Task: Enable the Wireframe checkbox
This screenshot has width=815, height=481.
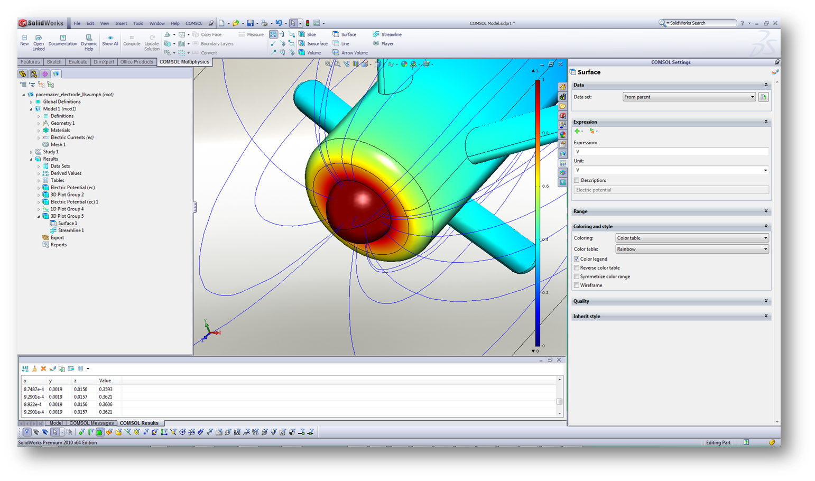Action: (x=577, y=285)
